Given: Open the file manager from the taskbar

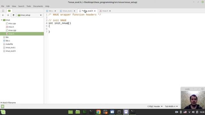Looking at the screenshot, I should (x=78, y=112).
